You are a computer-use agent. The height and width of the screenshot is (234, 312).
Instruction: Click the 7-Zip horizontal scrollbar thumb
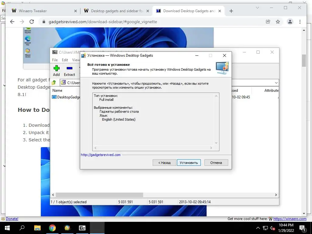pos(99,195)
